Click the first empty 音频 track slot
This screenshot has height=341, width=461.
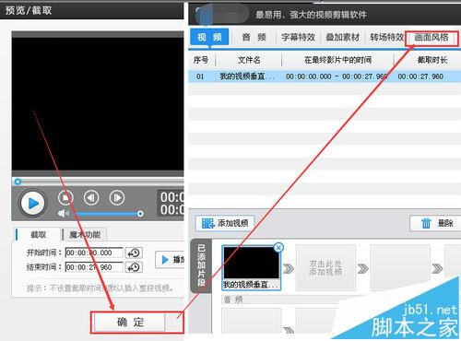(x=252, y=320)
